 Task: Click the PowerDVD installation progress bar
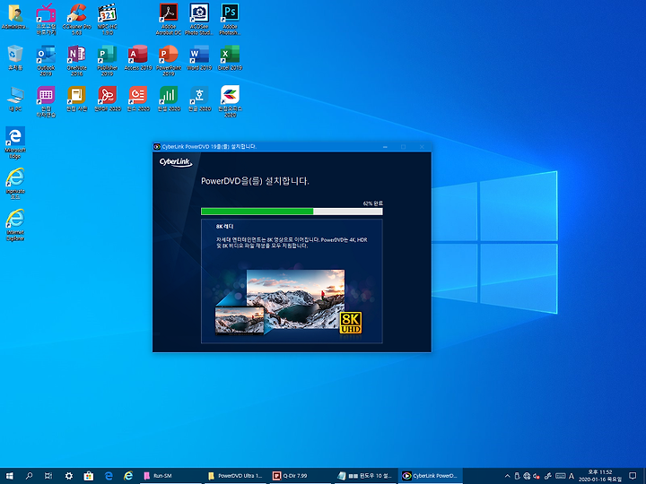292,212
